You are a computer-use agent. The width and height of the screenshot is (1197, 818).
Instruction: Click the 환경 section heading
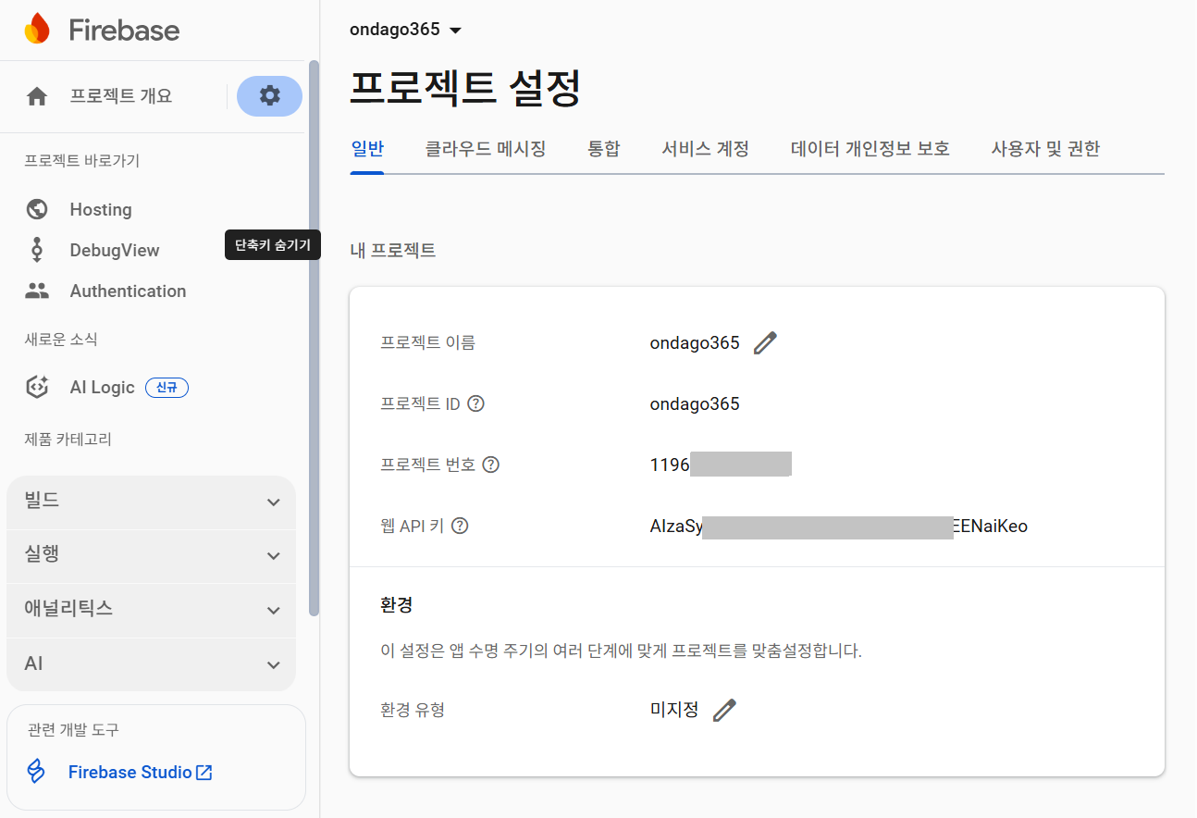[x=396, y=605]
